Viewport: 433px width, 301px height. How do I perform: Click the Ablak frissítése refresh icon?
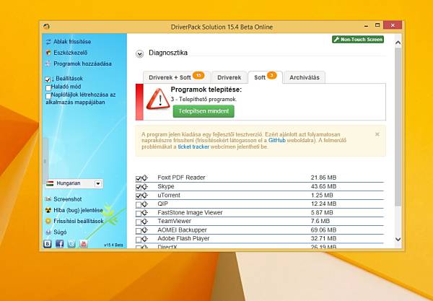click(x=48, y=42)
